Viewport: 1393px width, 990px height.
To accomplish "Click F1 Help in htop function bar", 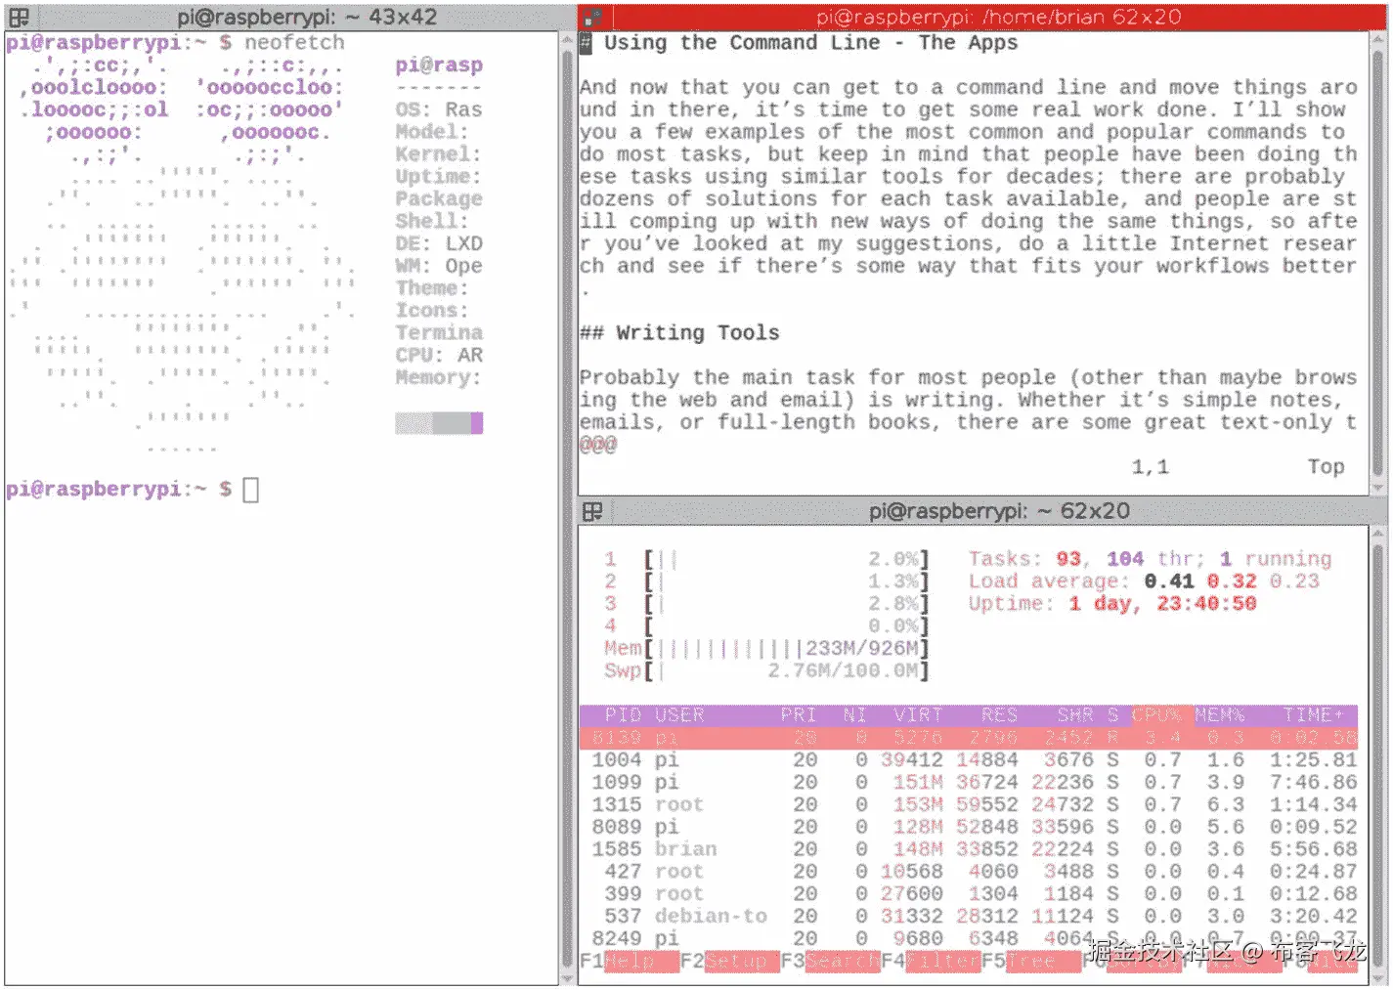I will coord(629,961).
